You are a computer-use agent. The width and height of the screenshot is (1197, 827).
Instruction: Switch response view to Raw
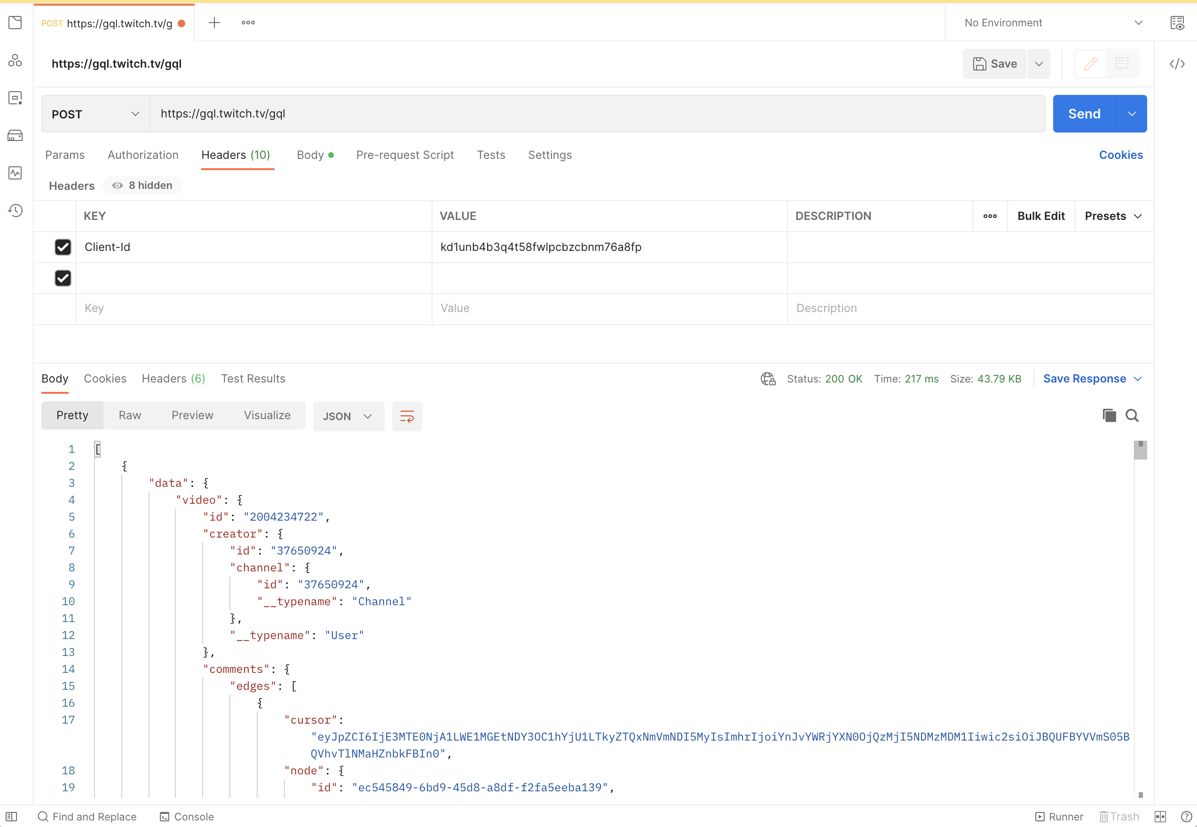tap(130, 415)
